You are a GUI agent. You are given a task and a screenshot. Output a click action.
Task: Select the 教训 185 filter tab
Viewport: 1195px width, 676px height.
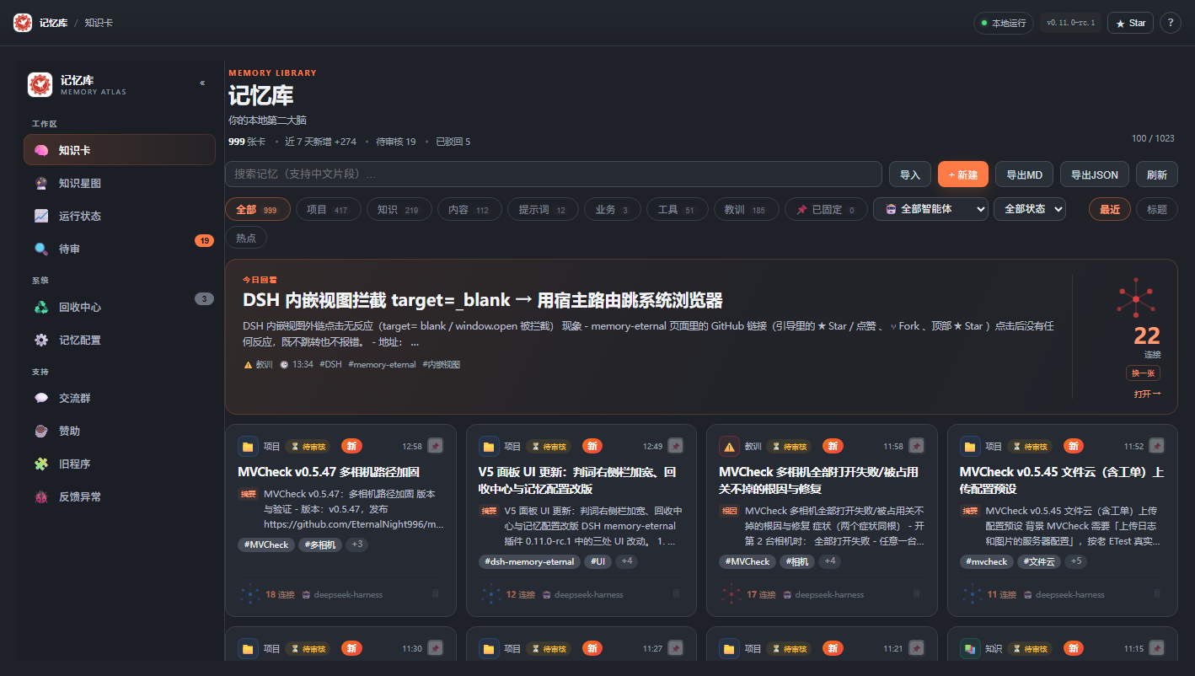click(x=747, y=209)
